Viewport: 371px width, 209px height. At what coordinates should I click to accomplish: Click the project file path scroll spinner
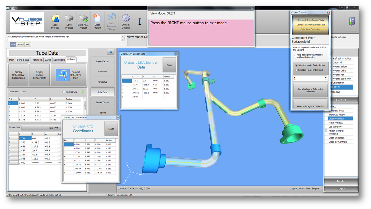pyautogui.click(x=123, y=38)
